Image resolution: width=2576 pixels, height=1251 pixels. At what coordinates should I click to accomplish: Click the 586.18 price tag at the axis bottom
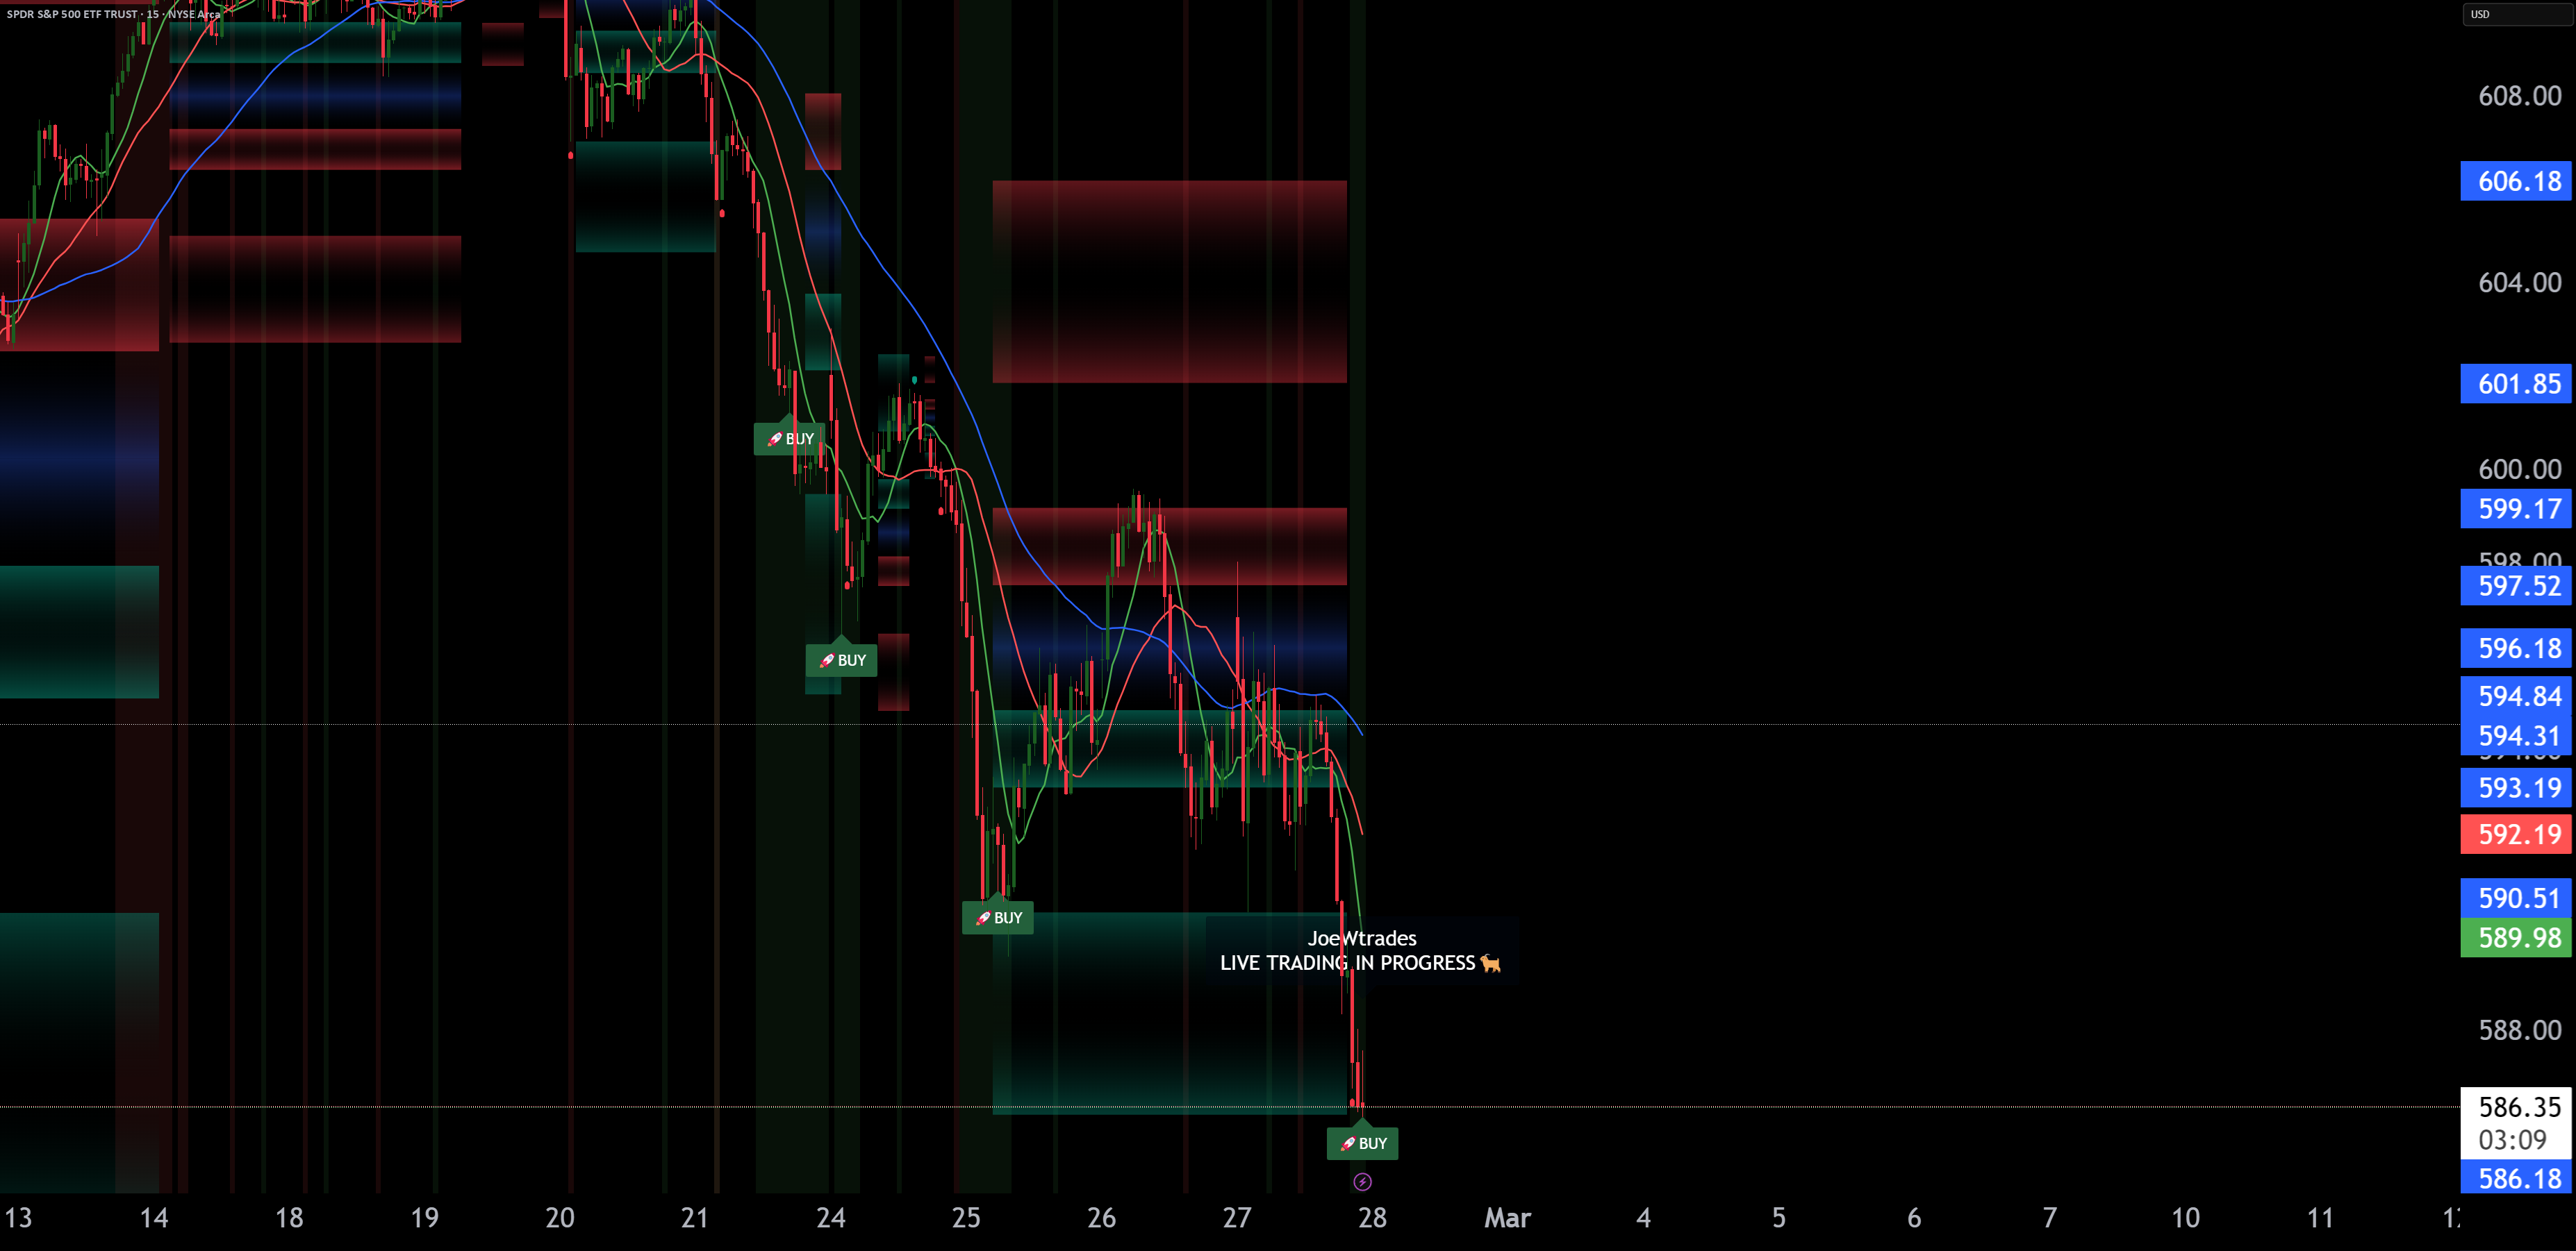pyautogui.click(x=2516, y=1178)
